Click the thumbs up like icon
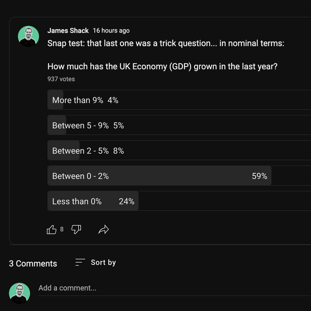The image size is (311, 311). (x=52, y=230)
